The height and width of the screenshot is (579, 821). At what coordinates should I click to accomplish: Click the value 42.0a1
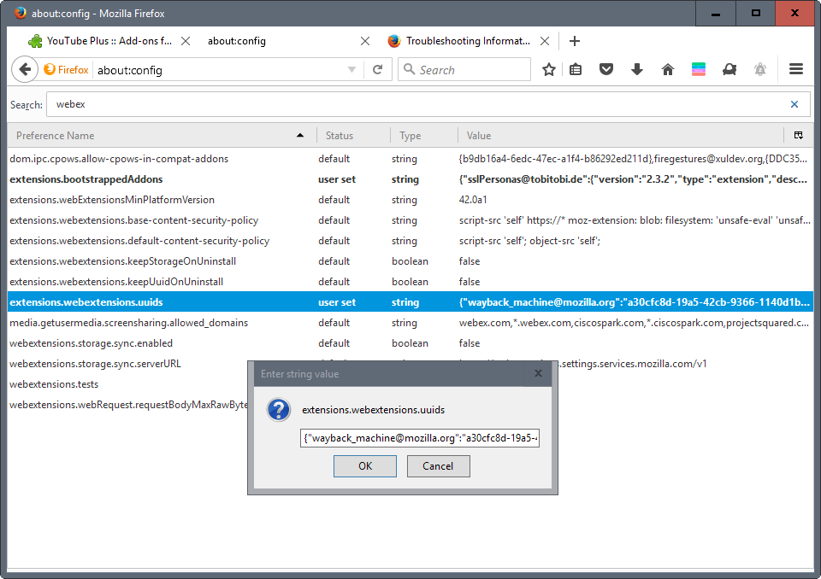point(473,200)
